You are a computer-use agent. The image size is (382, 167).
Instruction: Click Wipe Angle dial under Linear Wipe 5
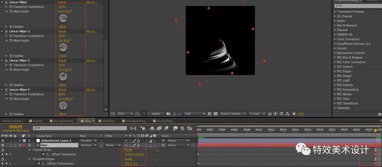pos(63,77)
